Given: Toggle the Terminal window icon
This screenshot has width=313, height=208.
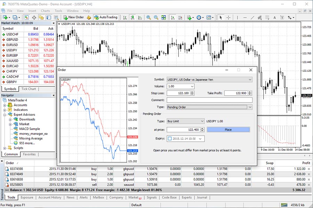Looking at the screenshot, I should coord(49,18).
